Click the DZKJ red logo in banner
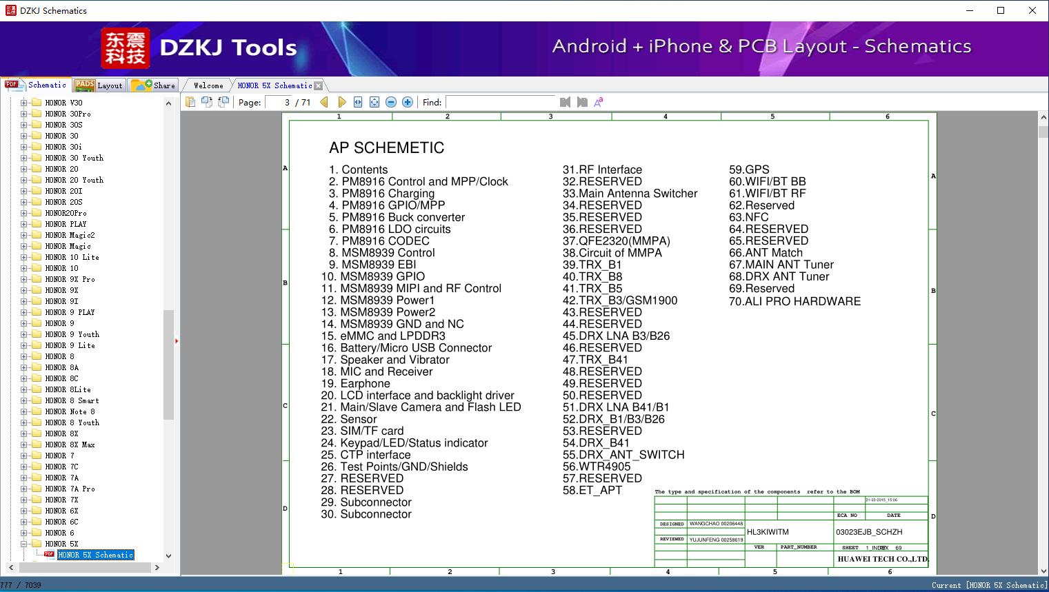Screen dimensions: 1049x592 (126, 48)
